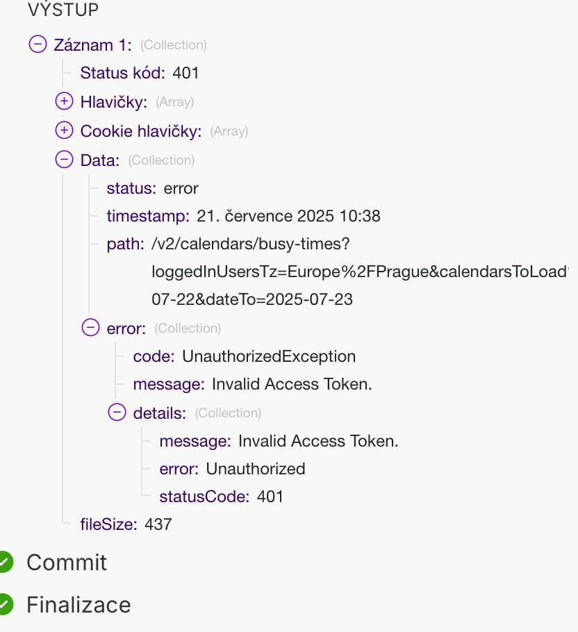Collapse the Záznam 1 collection
Viewport: 578px width, 632px height.
pyautogui.click(x=38, y=44)
